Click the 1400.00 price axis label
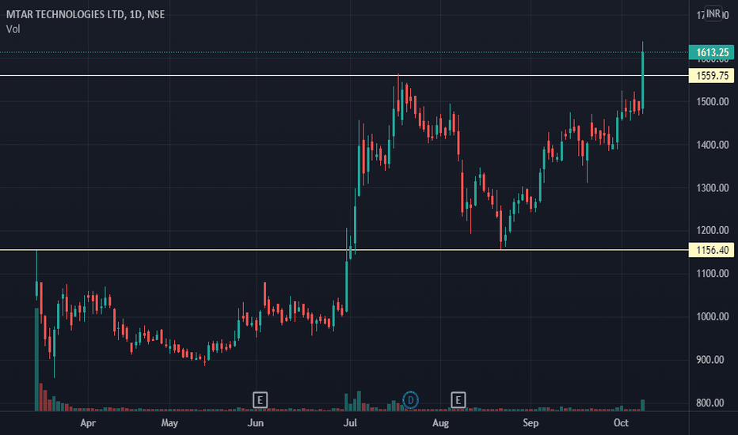This screenshot has width=738, height=435. 713,145
